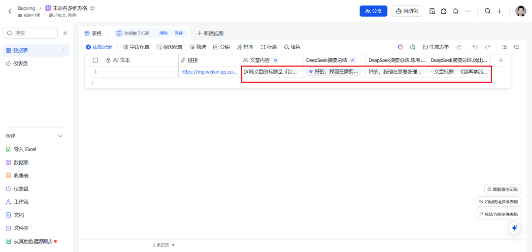The width and height of the screenshot is (532, 252).
Task: Open the DeepSeek摘要总结 AI column header
Action: 334,60
